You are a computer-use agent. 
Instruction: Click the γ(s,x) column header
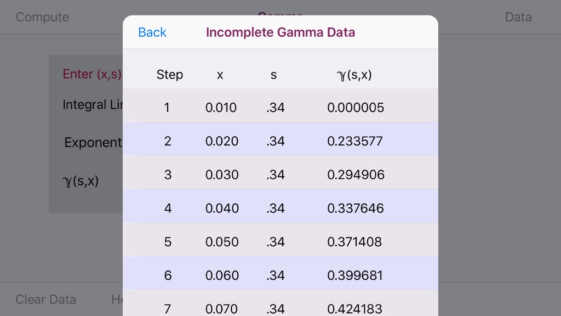click(354, 75)
